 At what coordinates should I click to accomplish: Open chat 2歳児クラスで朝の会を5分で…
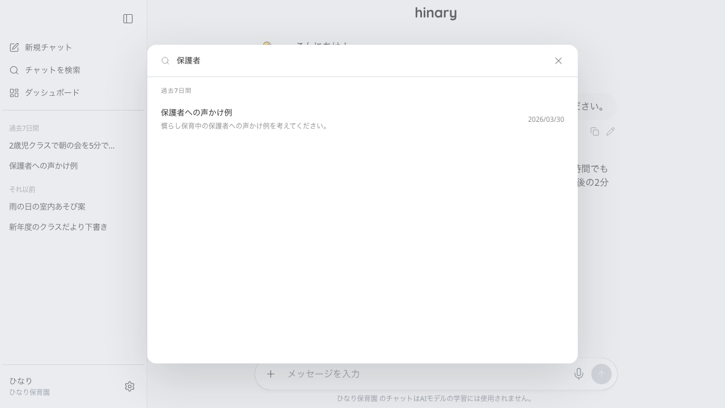pyautogui.click(x=74, y=146)
